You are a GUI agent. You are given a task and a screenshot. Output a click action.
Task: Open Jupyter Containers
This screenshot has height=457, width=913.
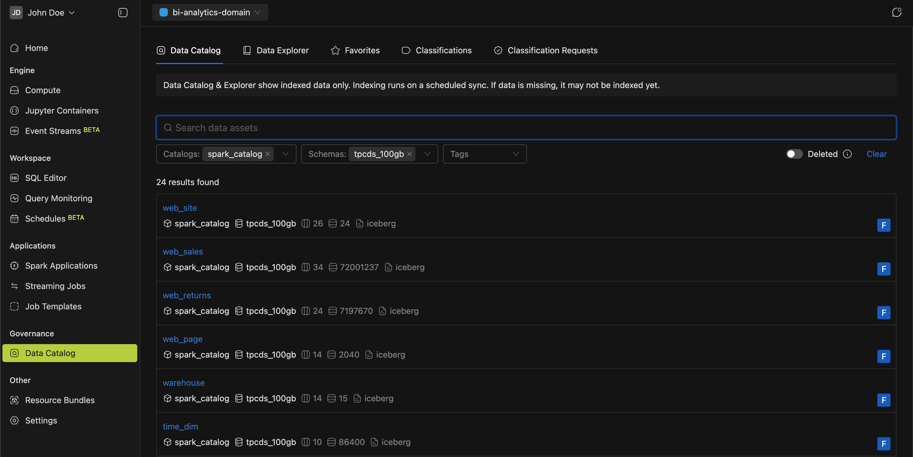pyautogui.click(x=62, y=111)
